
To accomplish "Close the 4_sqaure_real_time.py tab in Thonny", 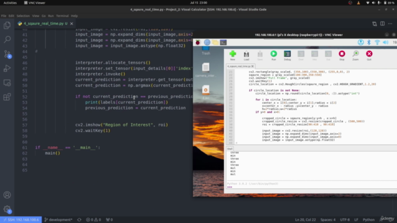I will 252,66.
